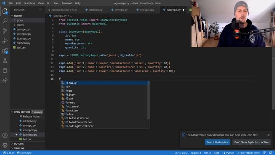Choose 'filter' autocomplete suggestion
The width and height of the screenshot is (275, 155).
104,95
